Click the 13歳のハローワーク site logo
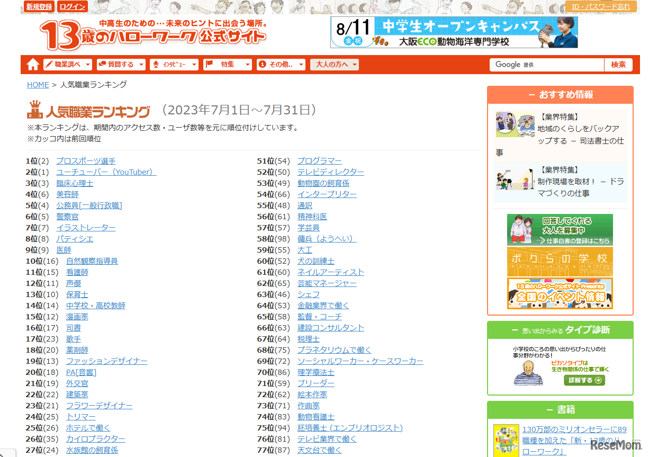This screenshot has width=649, height=457. coord(153,35)
